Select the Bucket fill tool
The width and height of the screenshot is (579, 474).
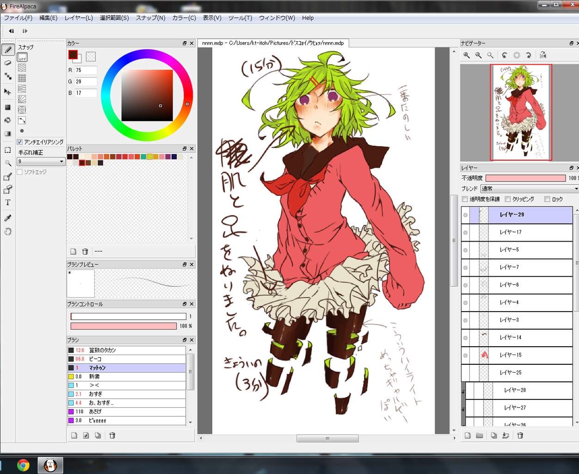point(8,120)
